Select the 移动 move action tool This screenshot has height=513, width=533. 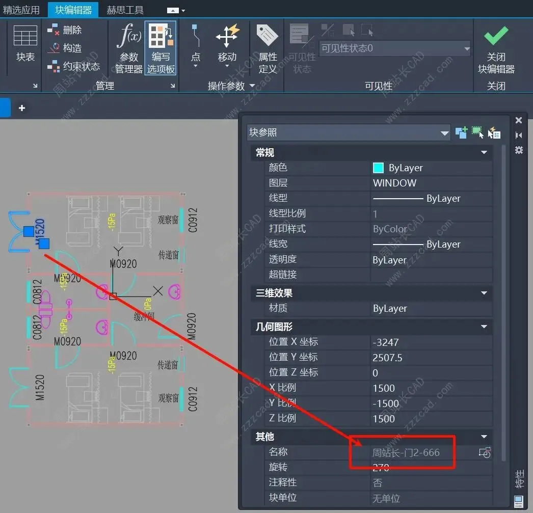(227, 42)
